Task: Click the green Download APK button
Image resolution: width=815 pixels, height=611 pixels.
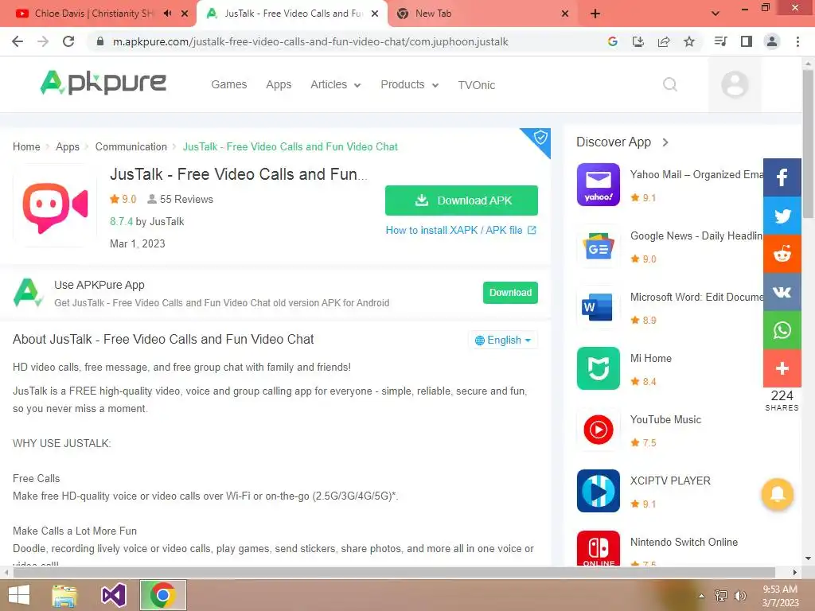Action: point(461,200)
